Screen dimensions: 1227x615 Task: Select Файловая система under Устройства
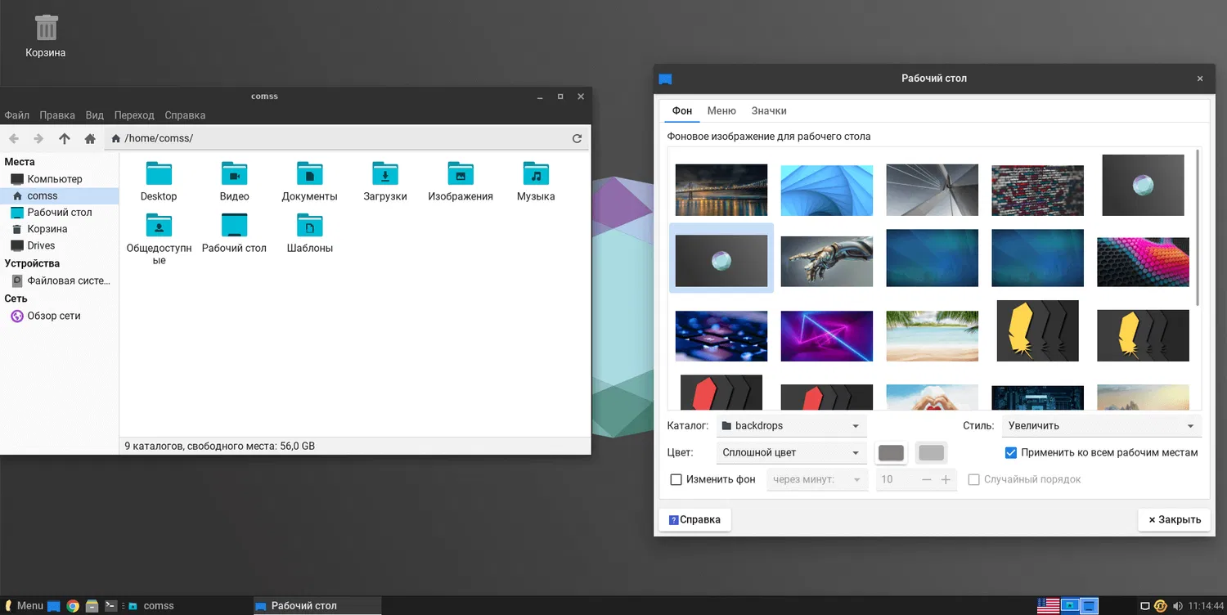coord(61,281)
